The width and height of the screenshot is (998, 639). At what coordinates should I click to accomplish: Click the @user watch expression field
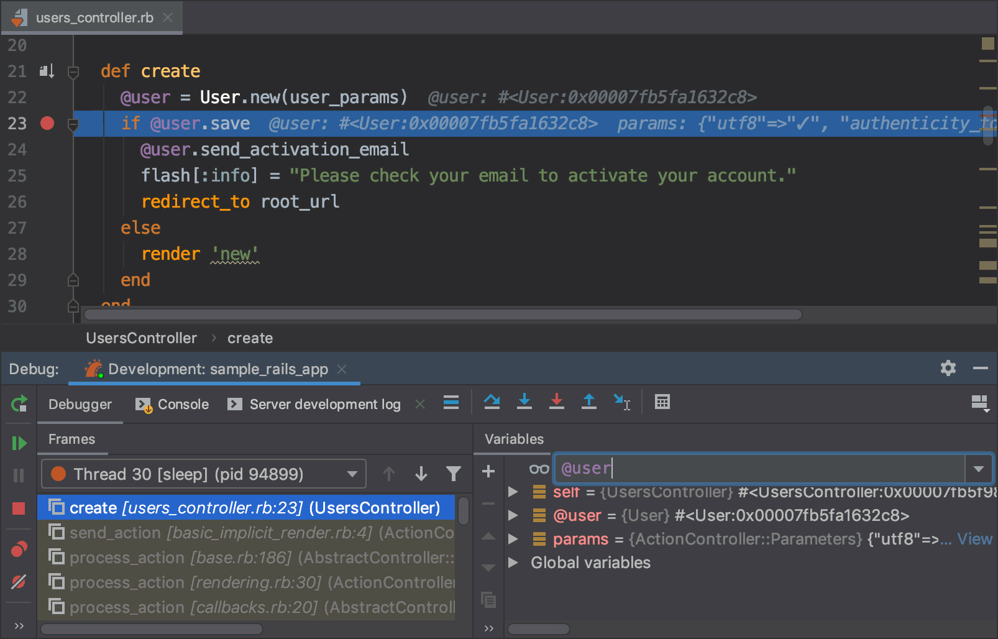(x=759, y=468)
